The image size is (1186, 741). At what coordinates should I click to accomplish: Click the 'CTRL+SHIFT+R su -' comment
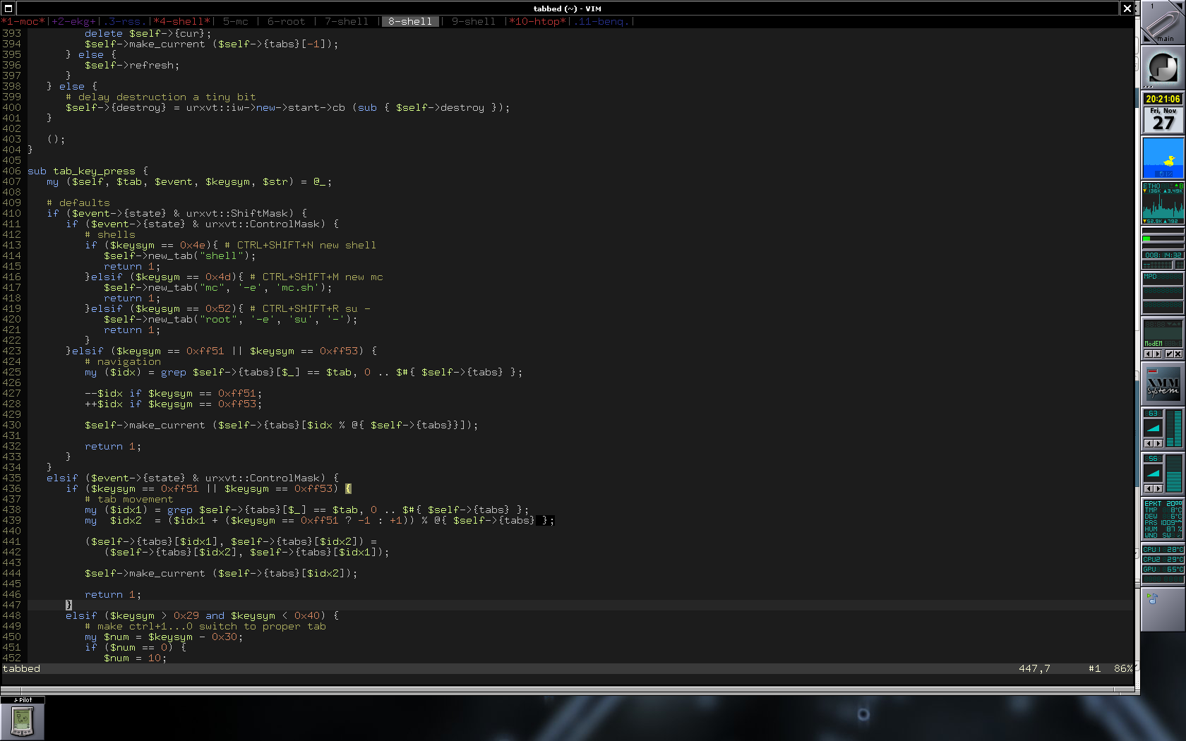pos(310,308)
